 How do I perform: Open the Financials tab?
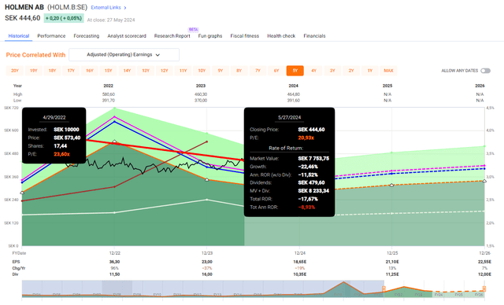[x=314, y=36]
